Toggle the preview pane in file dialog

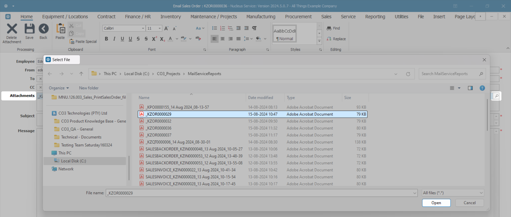(x=470, y=88)
